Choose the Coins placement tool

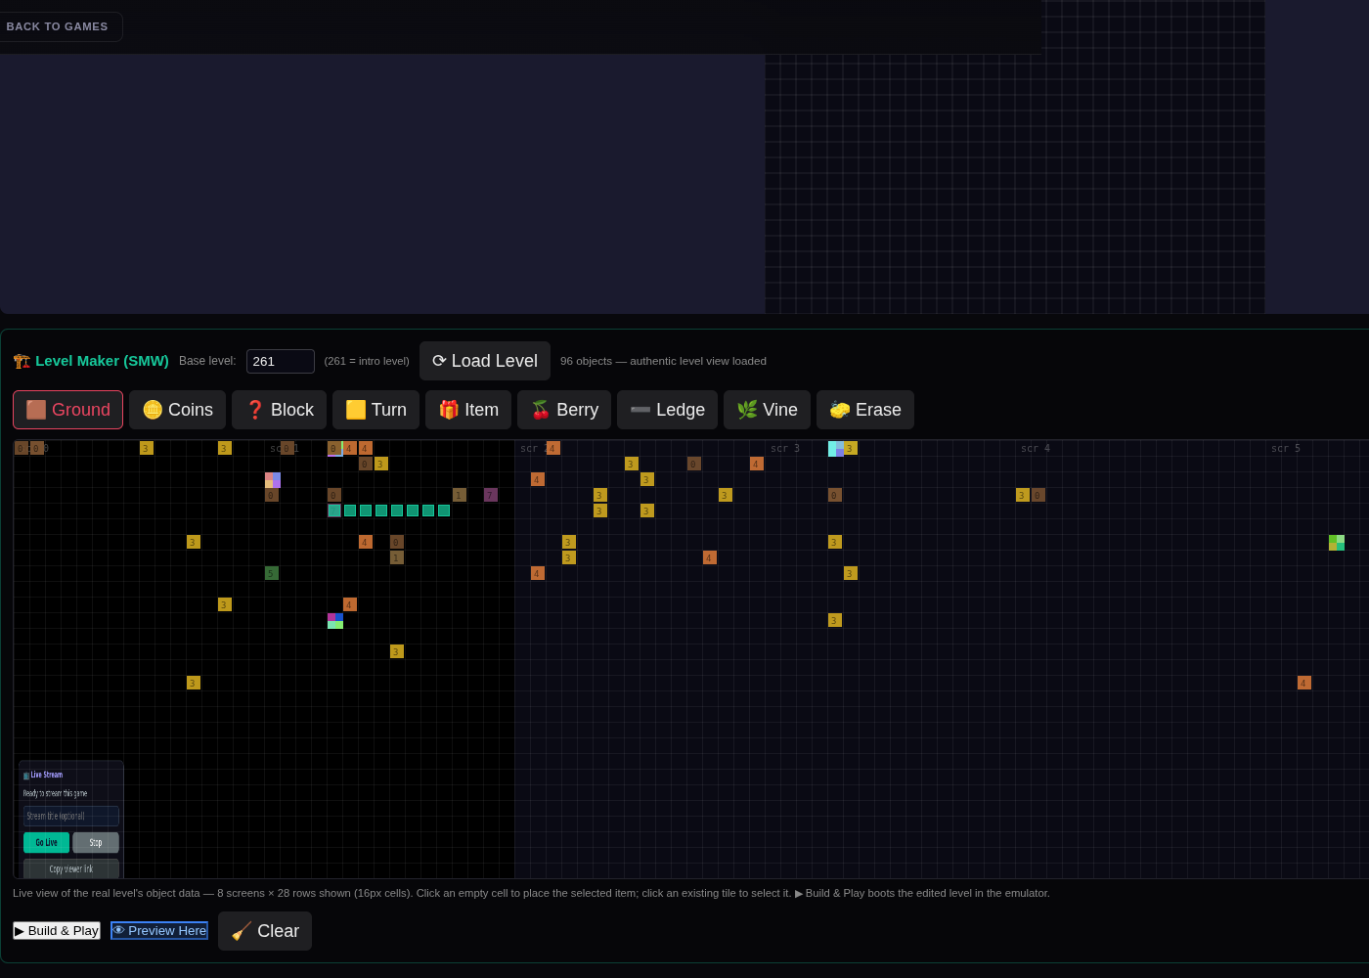[x=177, y=410]
